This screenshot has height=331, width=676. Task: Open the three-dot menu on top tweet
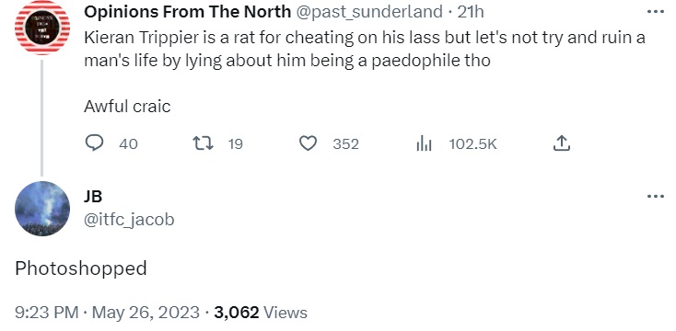pos(656,12)
